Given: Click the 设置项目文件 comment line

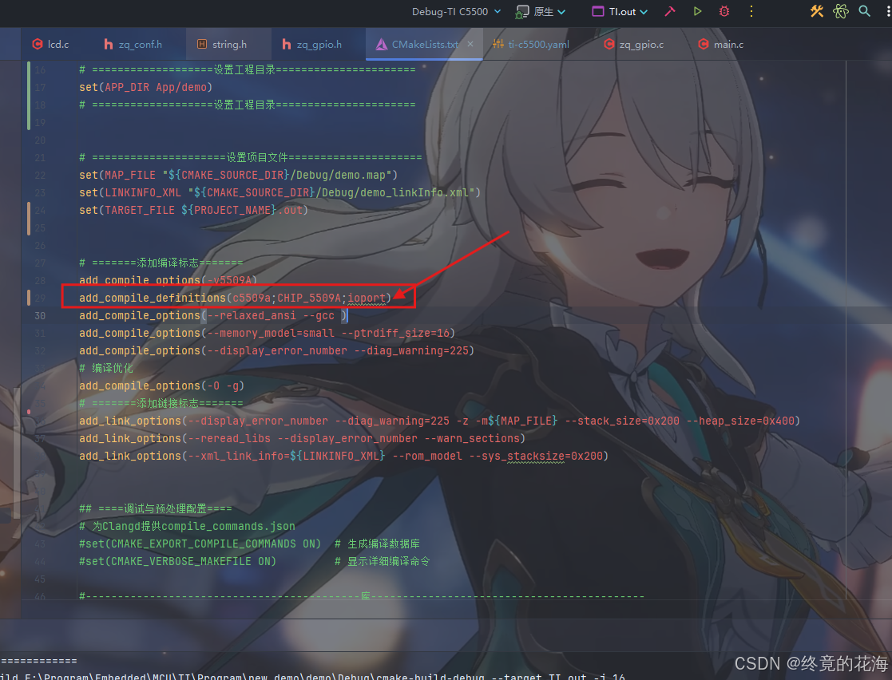Looking at the screenshot, I should (x=250, y=157).
